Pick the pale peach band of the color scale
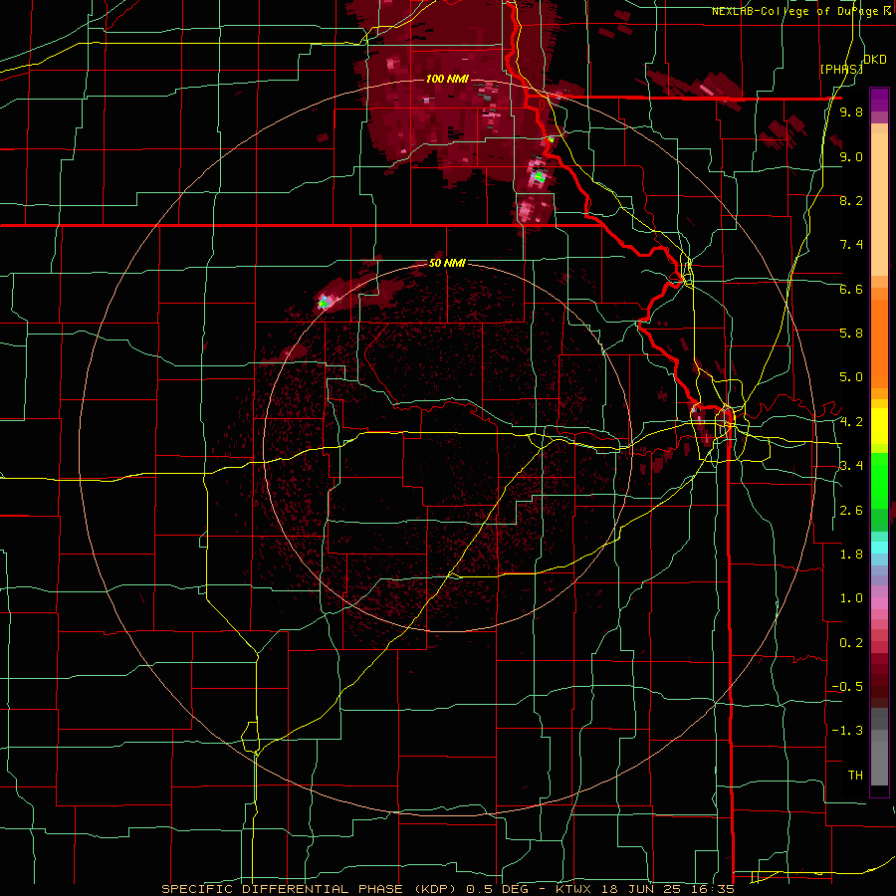The width and height of the screenshot is (896, 896). 879,204
